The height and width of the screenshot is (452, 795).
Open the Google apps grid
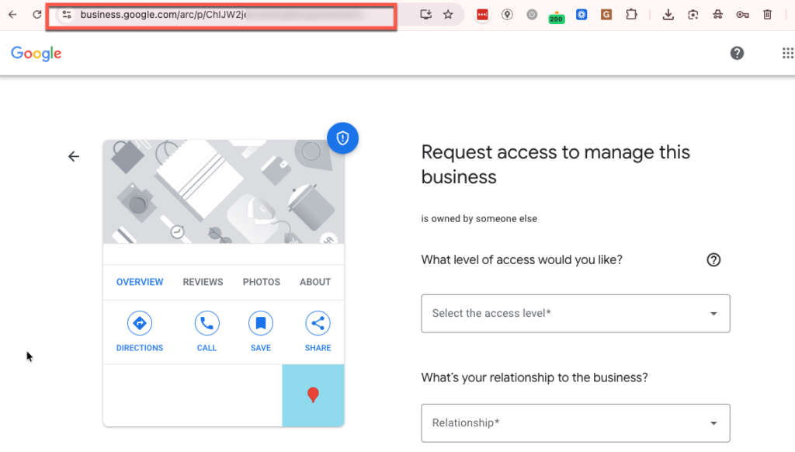(786, 54)
